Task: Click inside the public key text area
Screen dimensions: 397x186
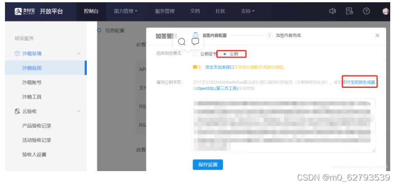Action: click(x=284, y=124)
